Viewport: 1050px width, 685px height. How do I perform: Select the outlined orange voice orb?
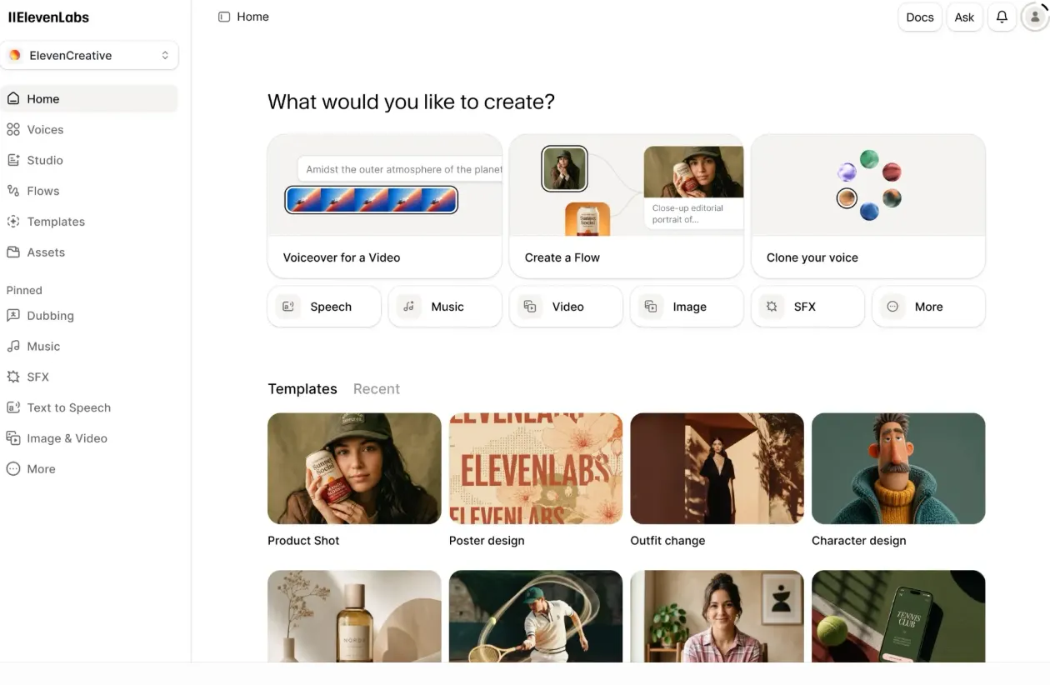847,198
